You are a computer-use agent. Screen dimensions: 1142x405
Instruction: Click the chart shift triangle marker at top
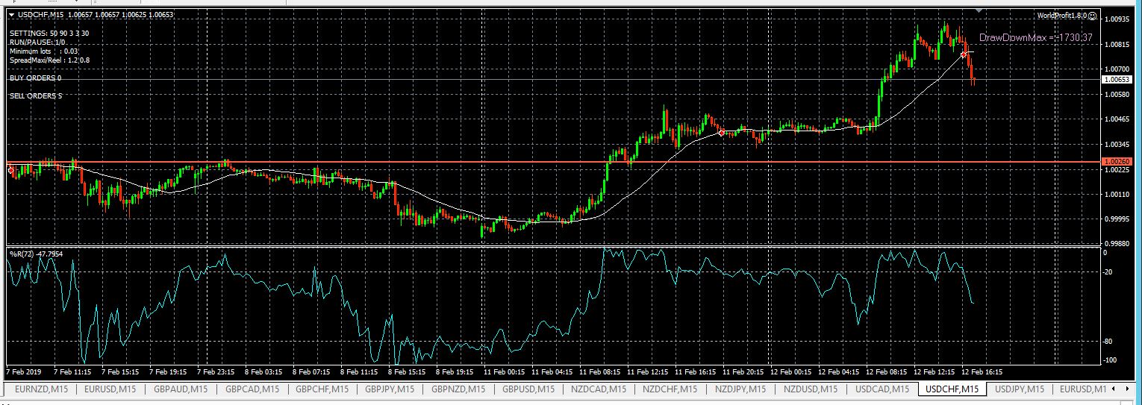pos(979,10)
